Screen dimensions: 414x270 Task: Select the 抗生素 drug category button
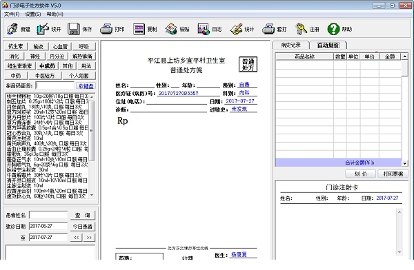pyautogui.click(x=16, y=46)
